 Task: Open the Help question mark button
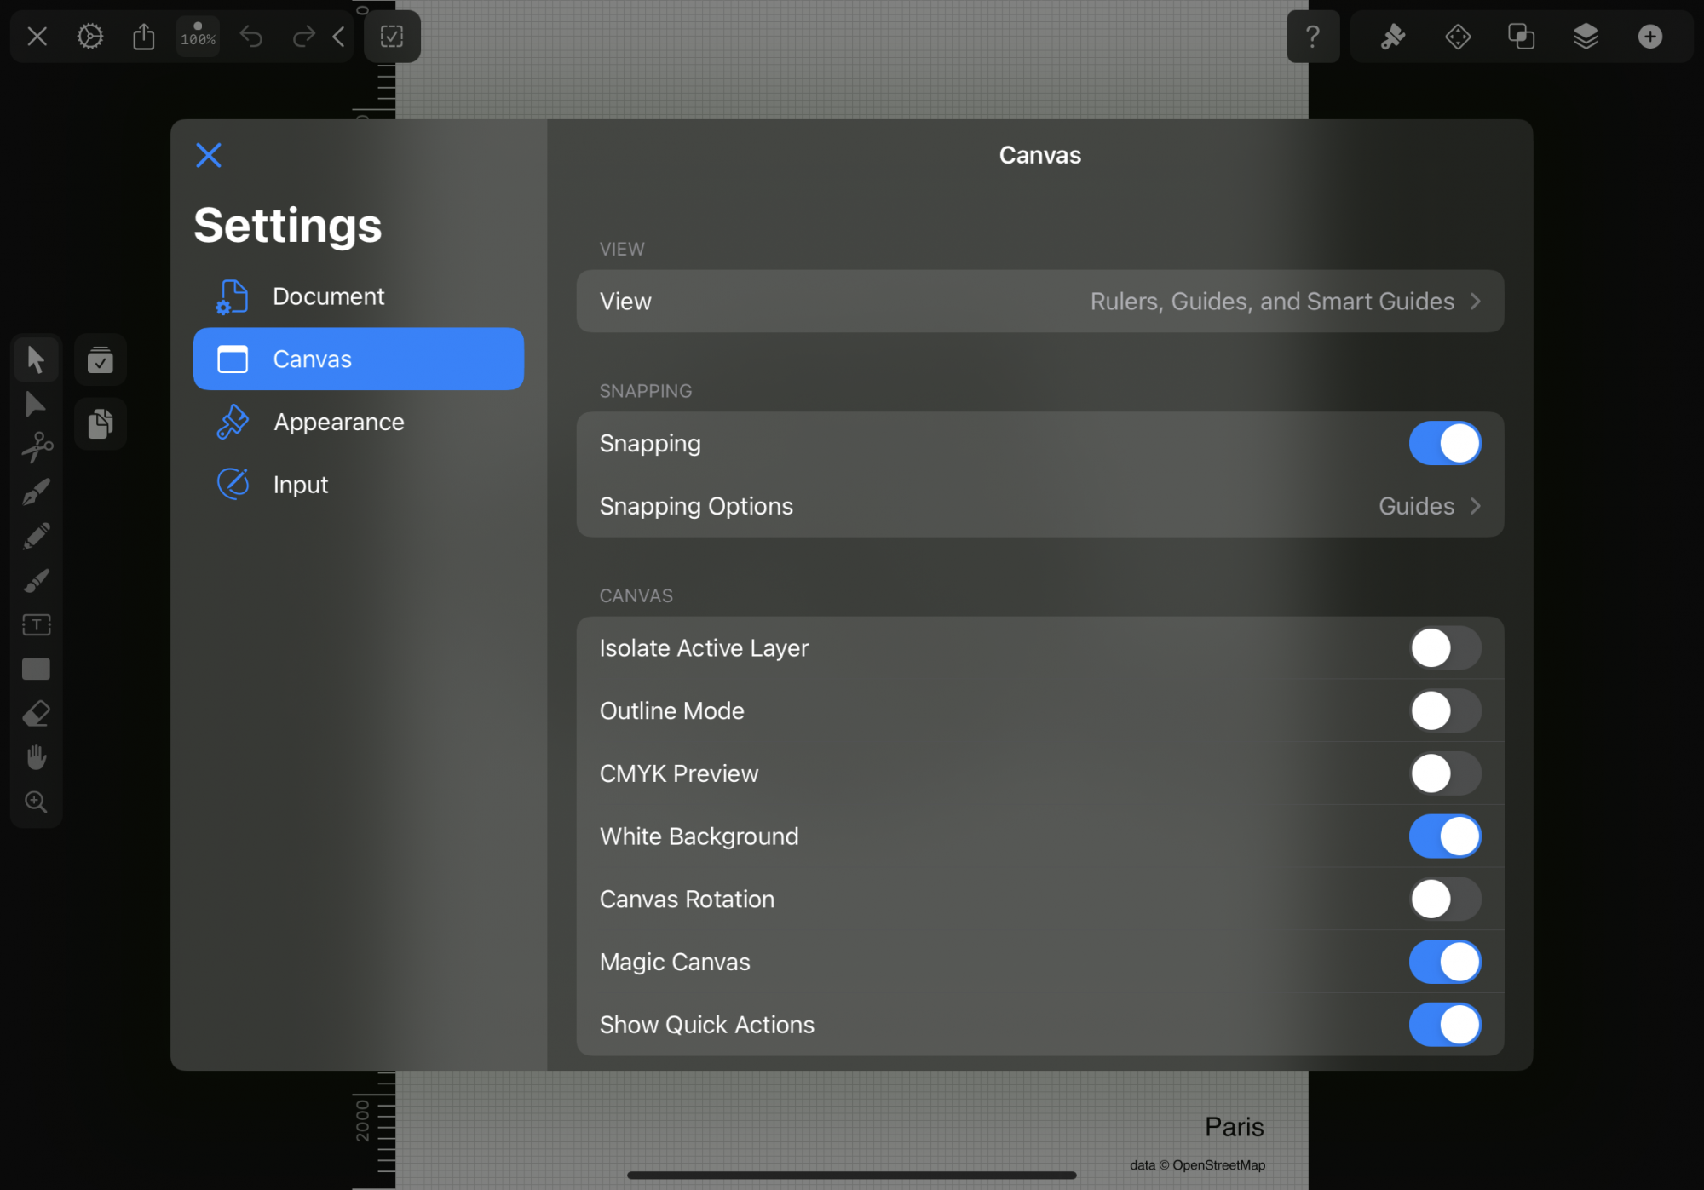(1313, 37)
